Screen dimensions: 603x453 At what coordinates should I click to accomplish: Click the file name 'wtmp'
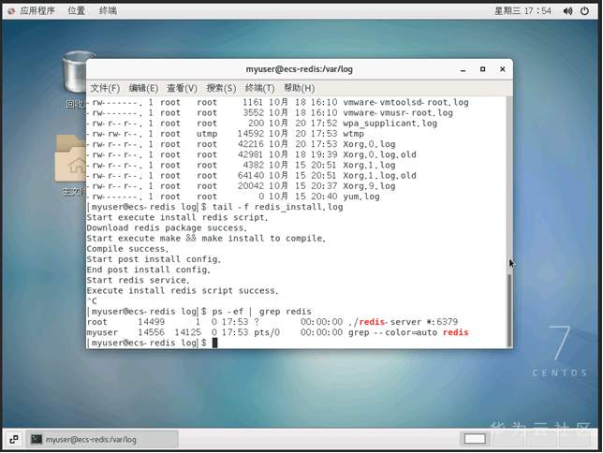click(x=353, y=134)
